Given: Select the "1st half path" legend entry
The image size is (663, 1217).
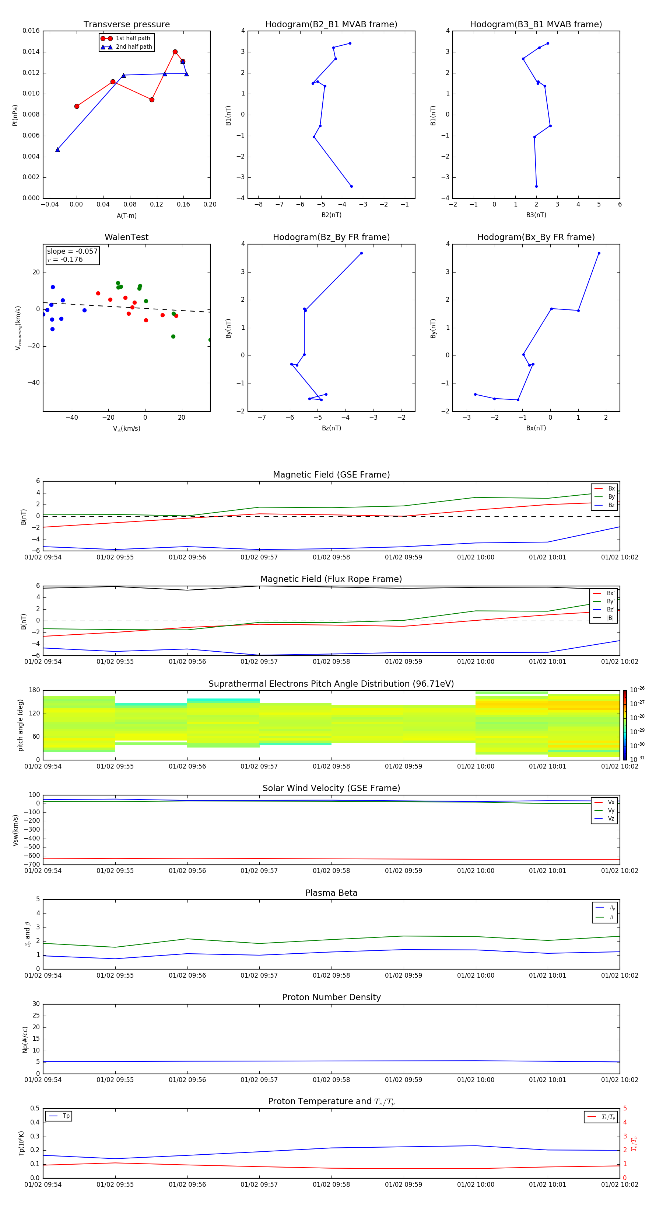Looking at the screenshot, I should (x=126, y=38).
